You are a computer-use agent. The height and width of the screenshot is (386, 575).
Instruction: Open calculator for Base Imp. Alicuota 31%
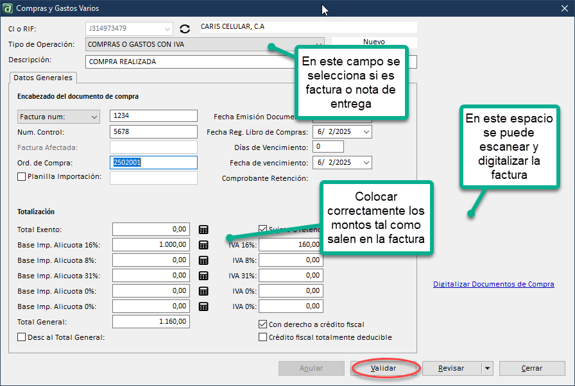[203, 276]
